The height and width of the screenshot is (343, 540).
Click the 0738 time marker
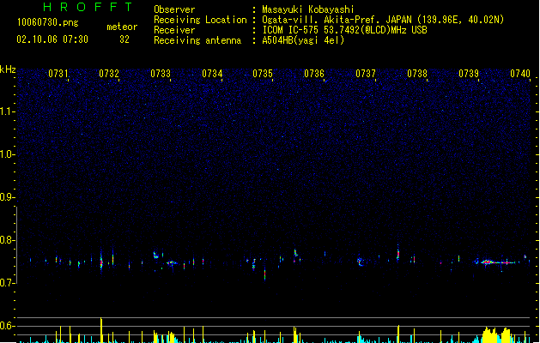(x=417, y=74)
